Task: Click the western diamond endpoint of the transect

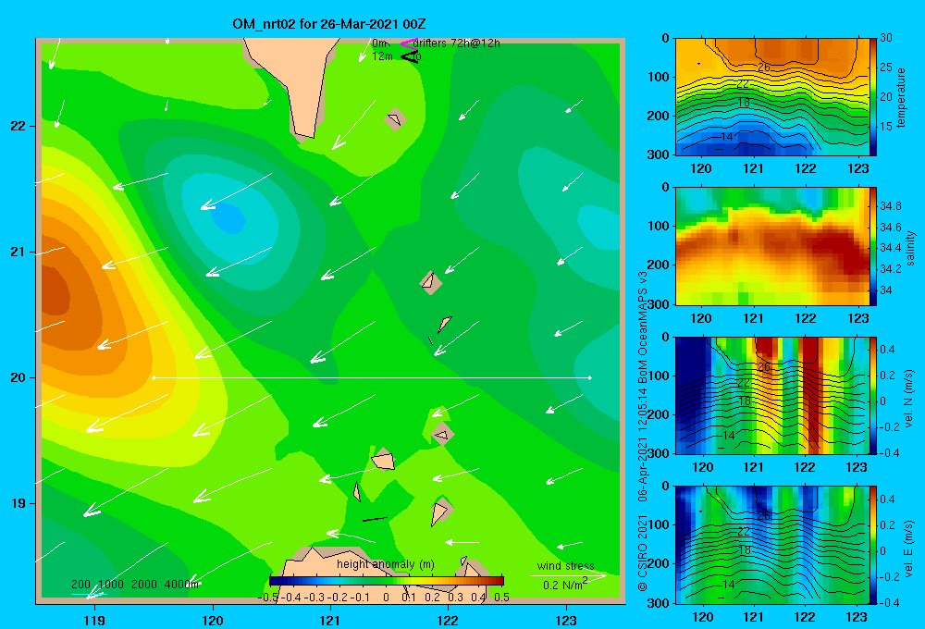Action: click(154, 377)
